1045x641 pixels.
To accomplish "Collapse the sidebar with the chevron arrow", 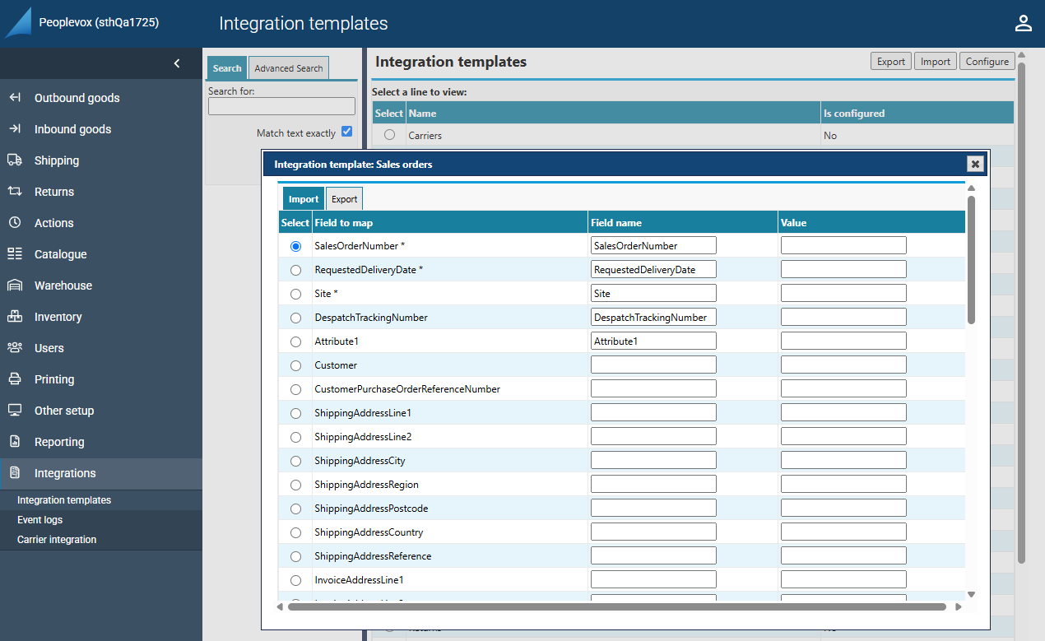I will pos(177,63).
